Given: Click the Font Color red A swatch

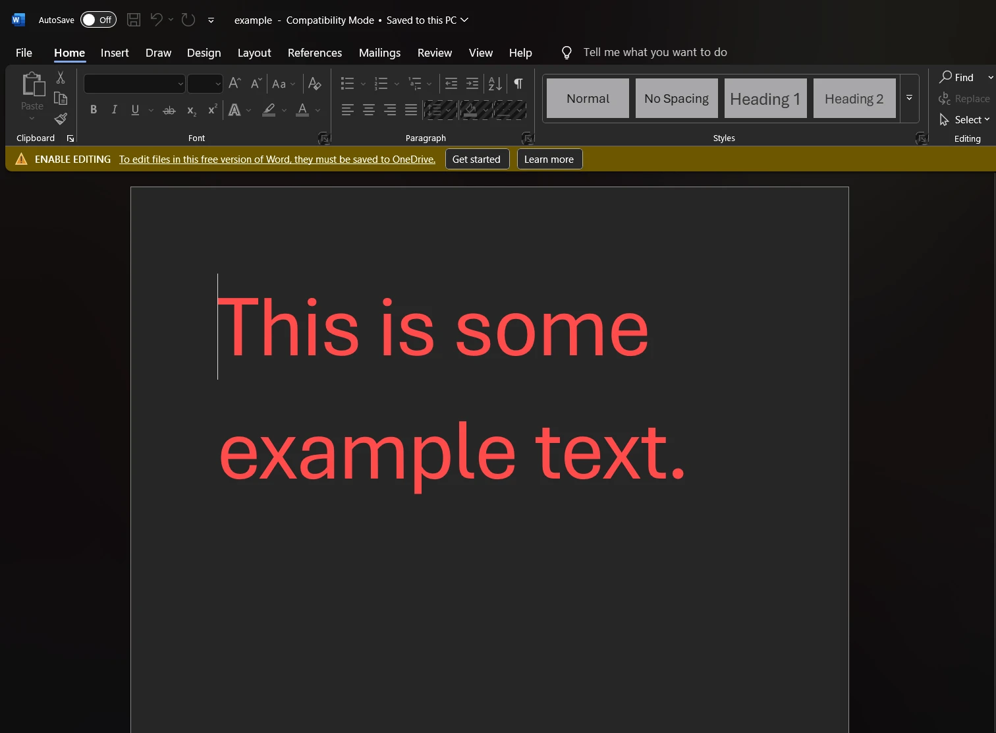Looking at the screenshot, I should pyautogui.click(x=302, y=110).
